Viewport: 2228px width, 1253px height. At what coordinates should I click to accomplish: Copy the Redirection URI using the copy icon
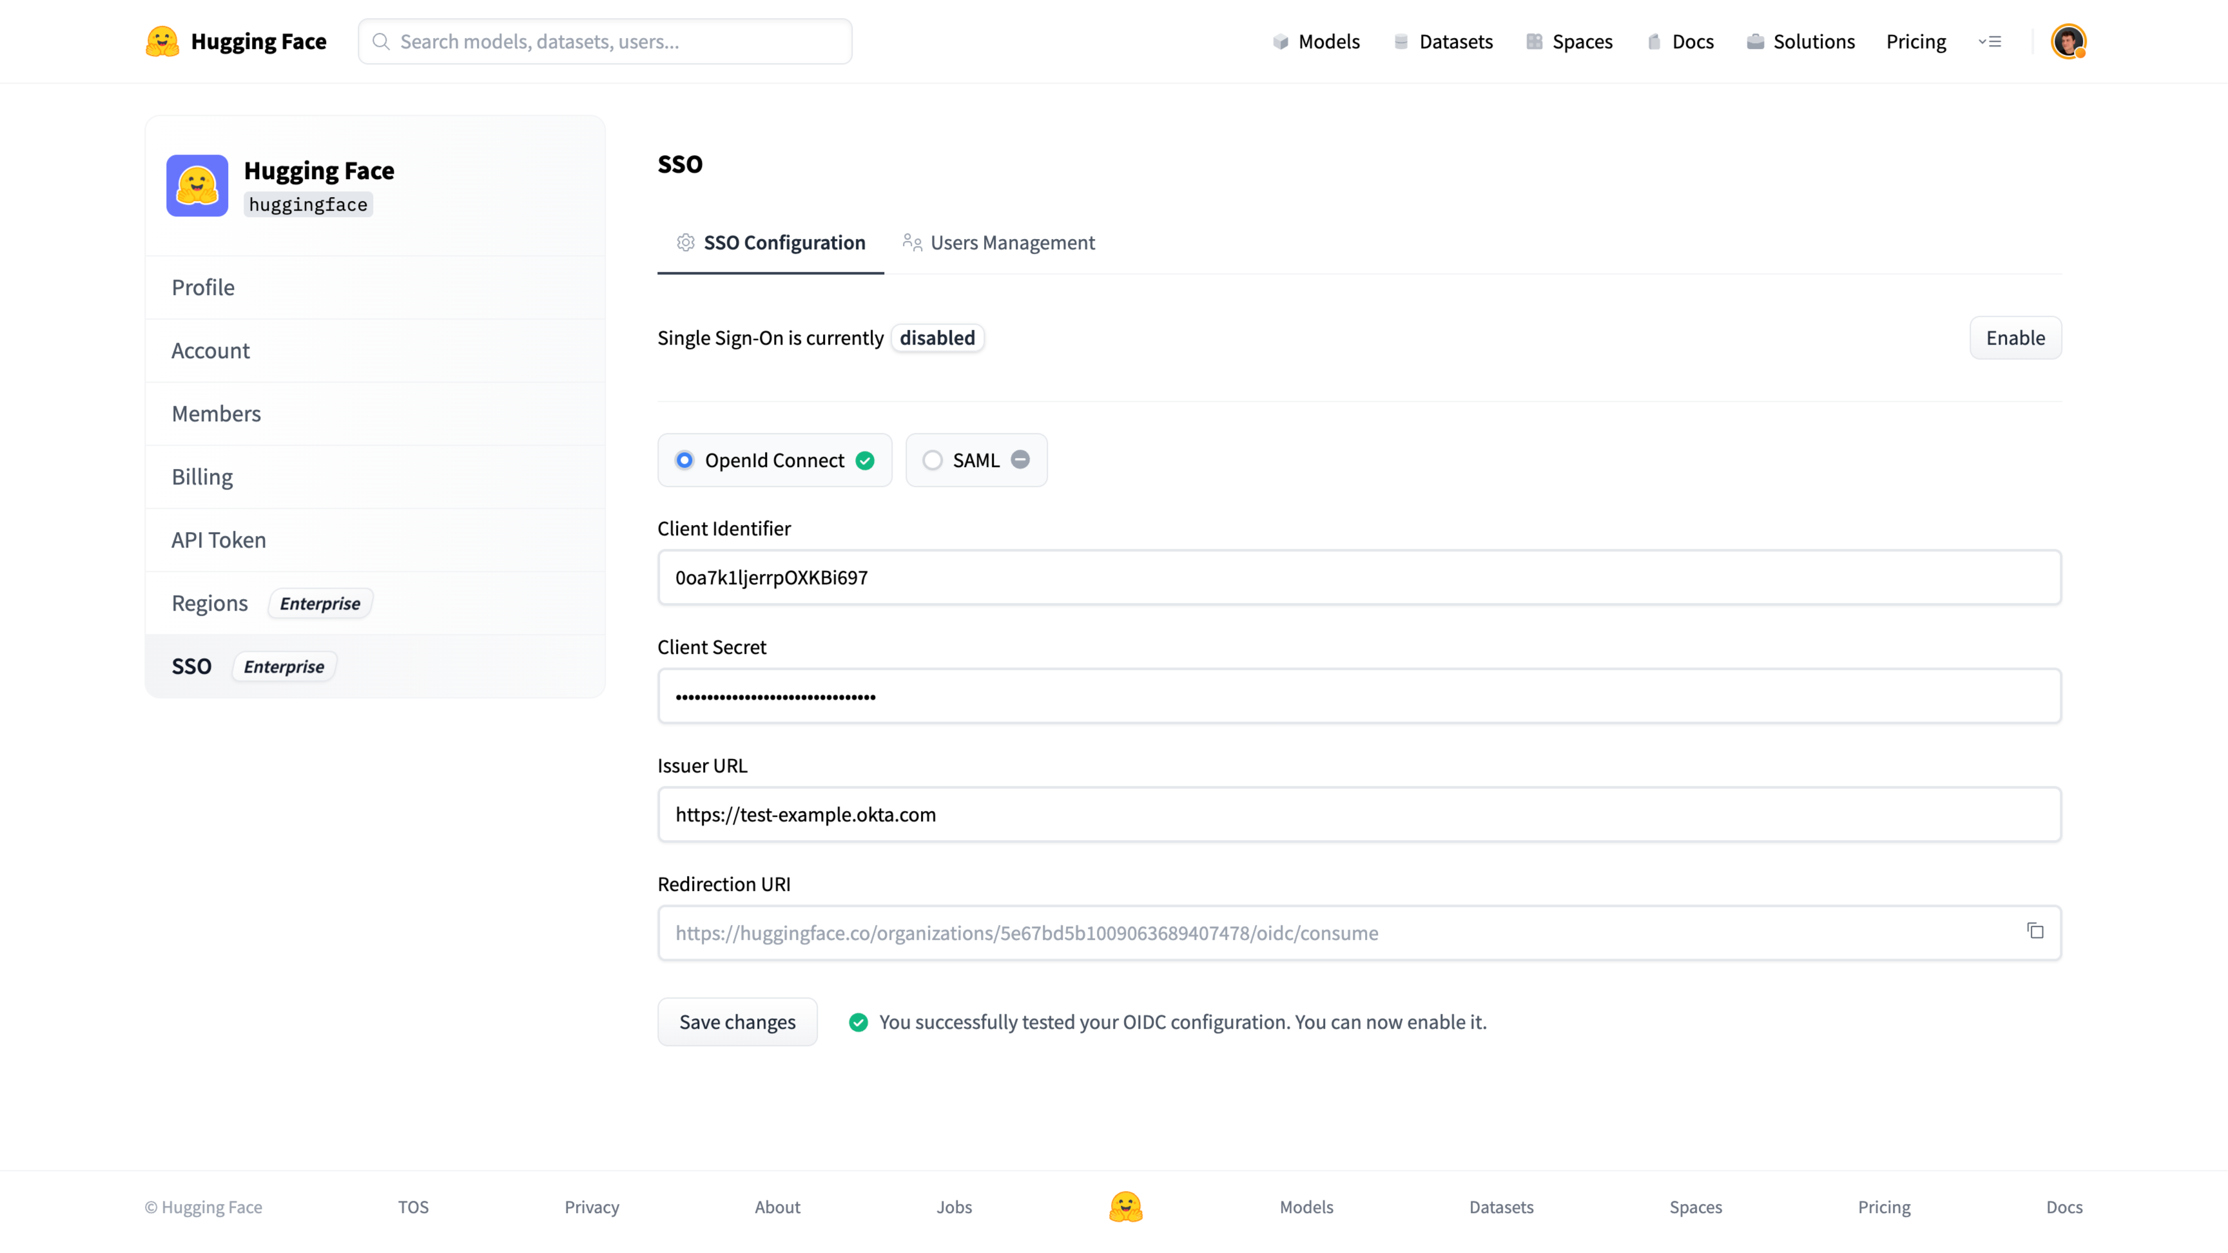(2035, 930)
